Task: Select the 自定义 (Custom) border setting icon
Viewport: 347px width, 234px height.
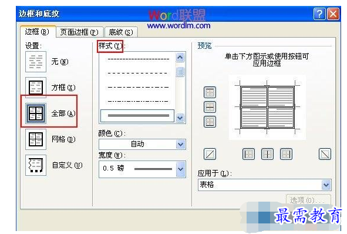Action: coord(36,165)
